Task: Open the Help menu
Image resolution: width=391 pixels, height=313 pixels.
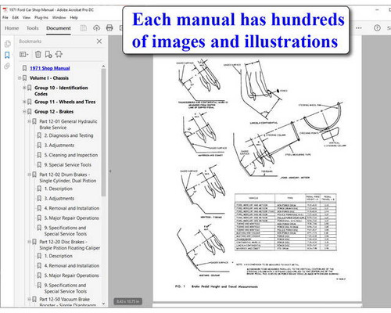Action: point(74,17)
